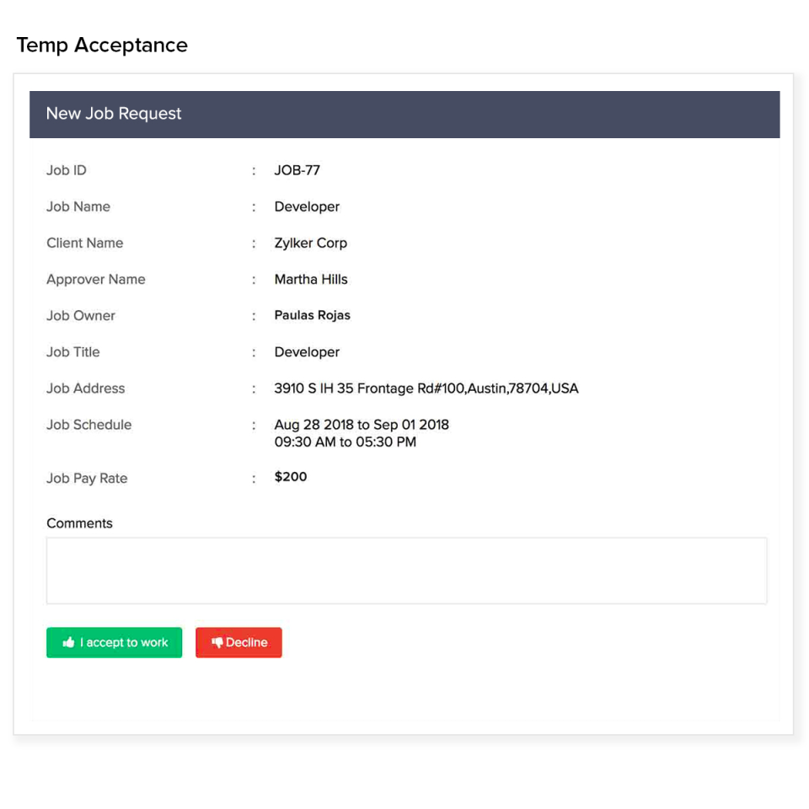Click the Temp Acceptance page title
Screen dimensions: 809x809
(x=102, y=46)
